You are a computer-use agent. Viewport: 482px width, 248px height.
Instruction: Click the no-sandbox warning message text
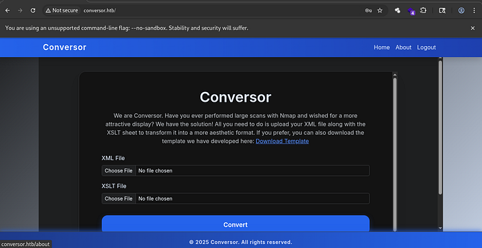click(x=127, y=28)
